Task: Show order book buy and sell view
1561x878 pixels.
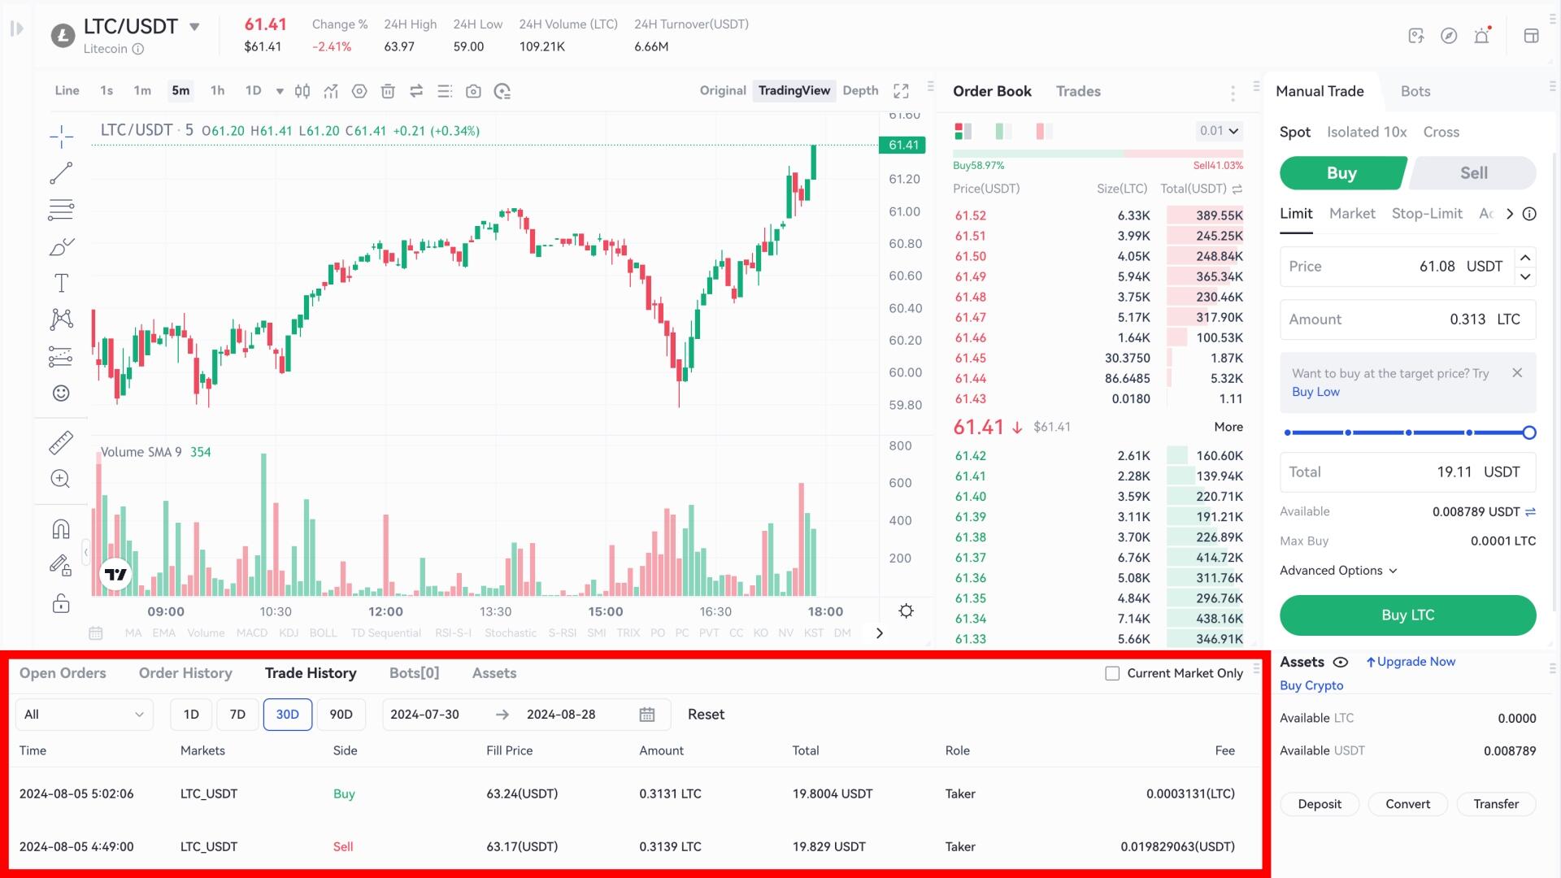Action: click(x=963, y=131)
